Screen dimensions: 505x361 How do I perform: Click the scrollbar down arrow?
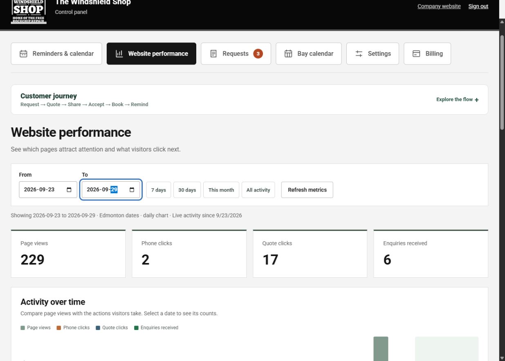coord(502,357)
